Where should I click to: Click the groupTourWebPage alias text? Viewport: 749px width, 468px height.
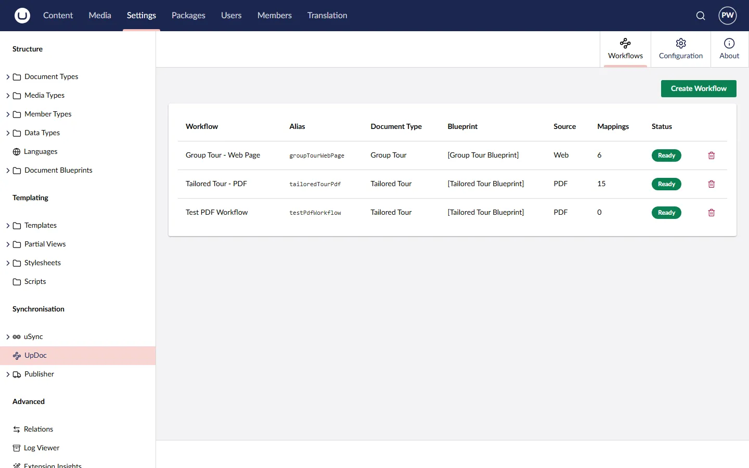[x=317, y=155]
